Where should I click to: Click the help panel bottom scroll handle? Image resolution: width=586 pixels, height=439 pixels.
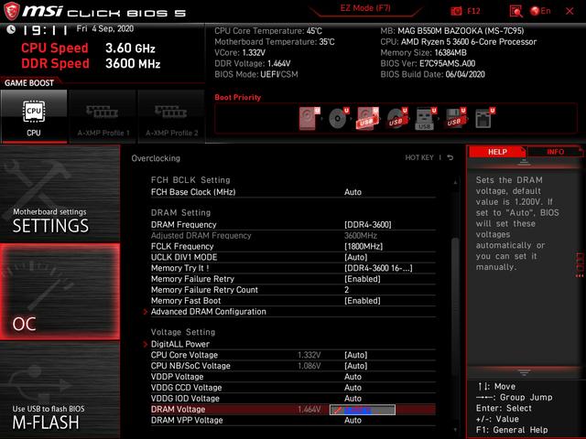click(524, 372)
